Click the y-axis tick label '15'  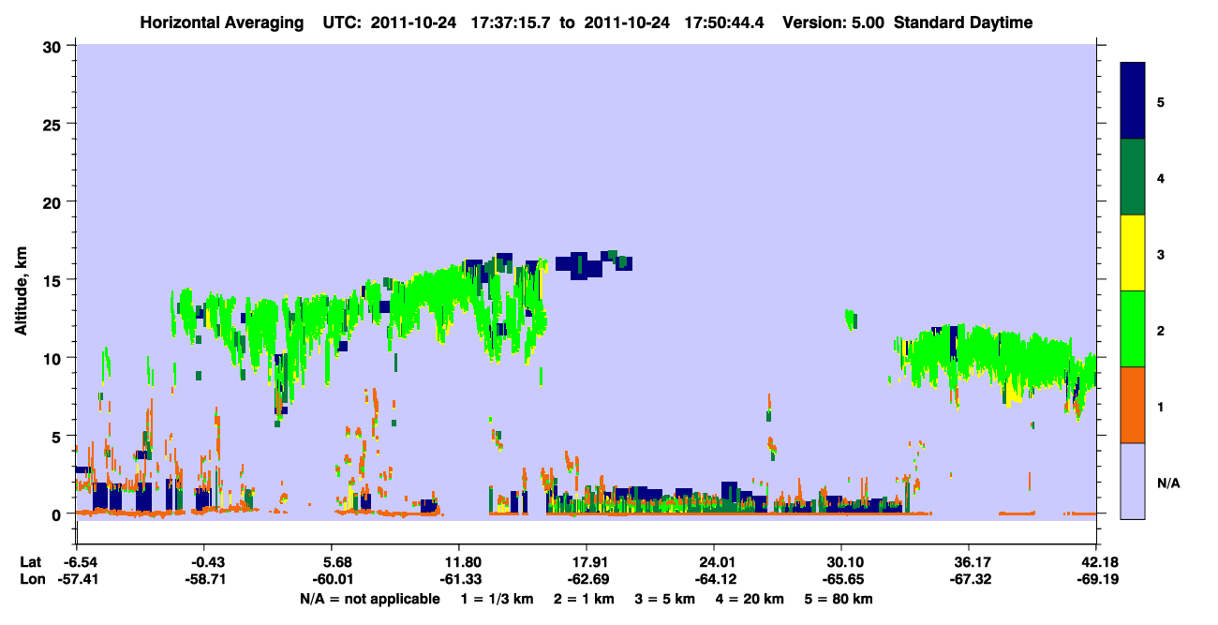click(54, 280)
